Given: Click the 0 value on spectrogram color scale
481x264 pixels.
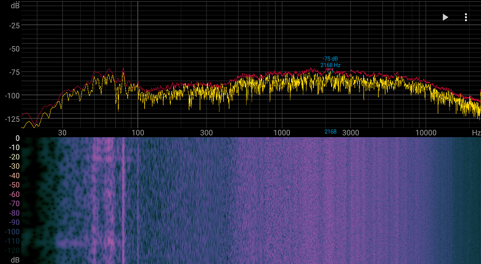Looking at the screenshot, I should (17, 138).
